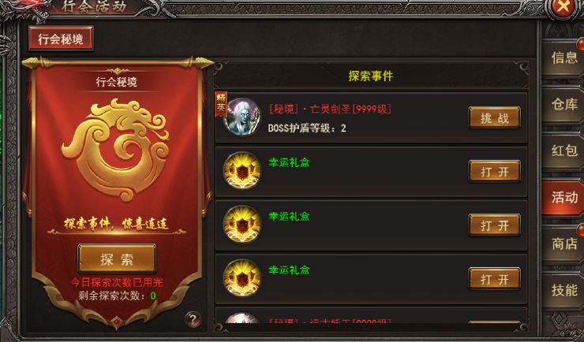Viewport: 584px width, 342px height.
Task: Click 打开 for the third lucky box
Action: pyautogui.click(x=494, y=279)
